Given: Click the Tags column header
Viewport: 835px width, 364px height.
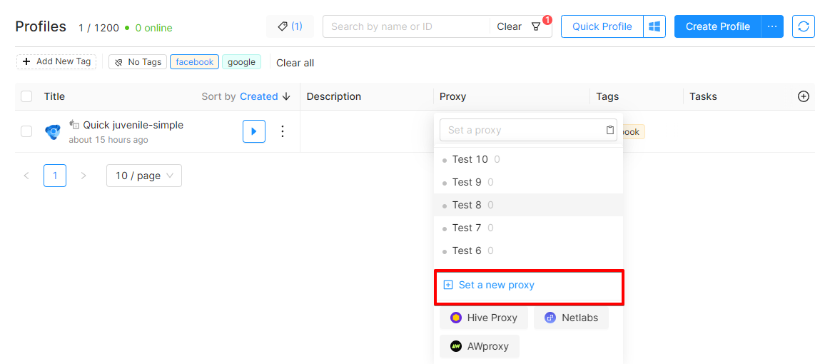Looking at the screenshot, I should (607, 96).
